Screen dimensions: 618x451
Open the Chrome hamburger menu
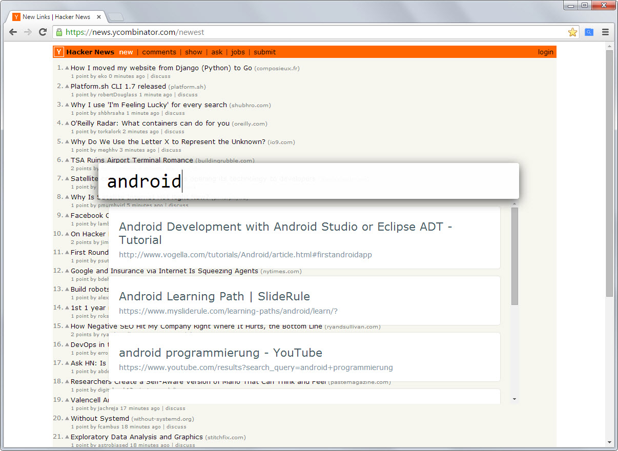pyautogui.click(x=605, y=32)
